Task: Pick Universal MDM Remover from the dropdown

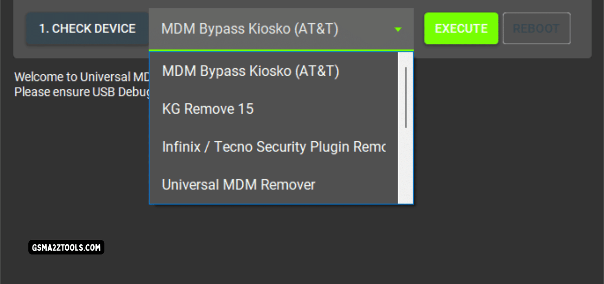Action: click(x=239, y=184)
